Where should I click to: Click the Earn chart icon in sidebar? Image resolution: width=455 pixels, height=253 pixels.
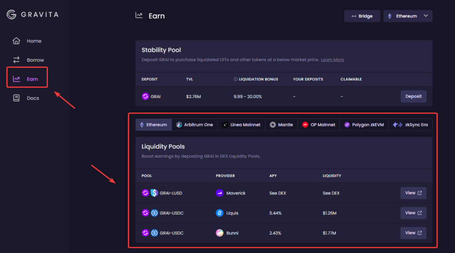point(16,79)
